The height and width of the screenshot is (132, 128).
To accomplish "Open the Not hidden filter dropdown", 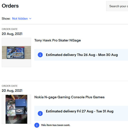I will point(22,18).
